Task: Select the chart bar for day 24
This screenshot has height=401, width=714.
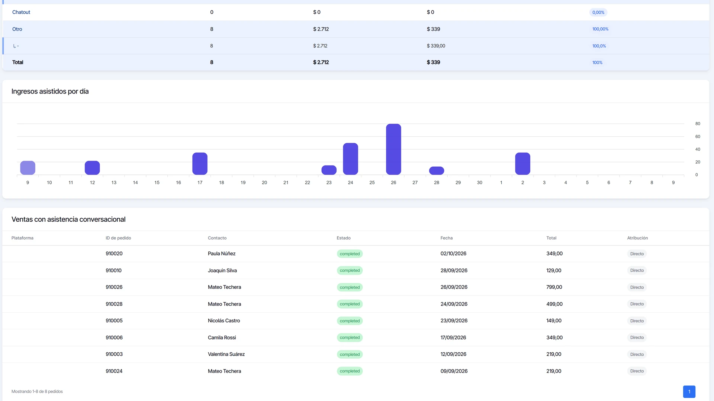Action: (350, 159)
